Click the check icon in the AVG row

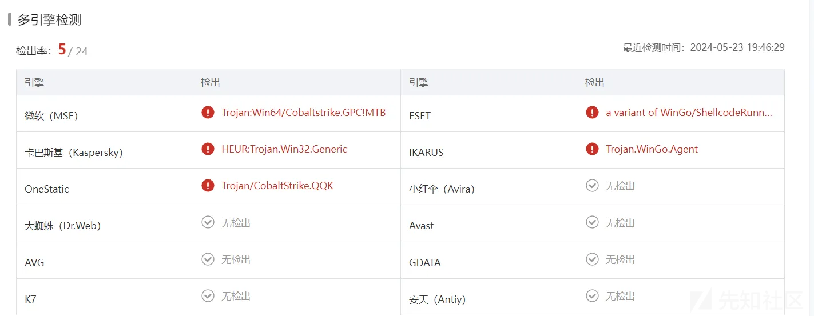(x=208, y=259)
